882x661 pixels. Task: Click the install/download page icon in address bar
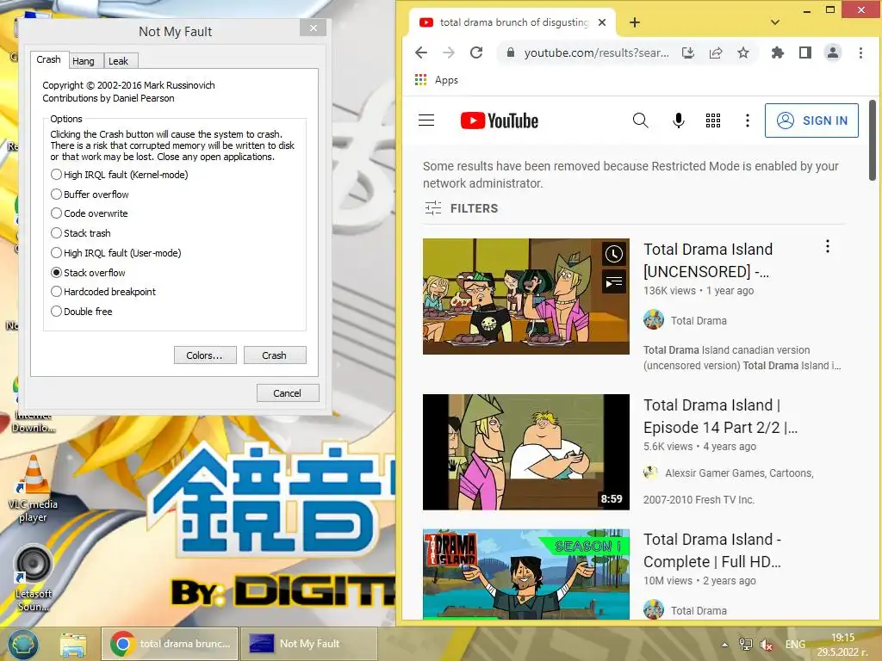point(687,53)
